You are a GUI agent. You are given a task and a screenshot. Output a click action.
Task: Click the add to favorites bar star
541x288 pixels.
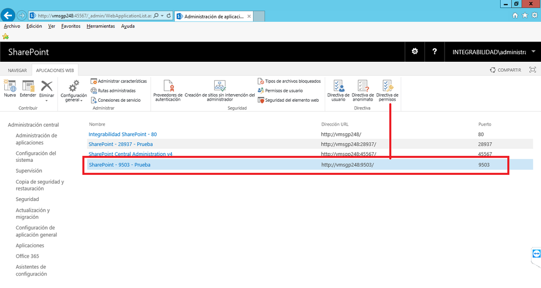tap(5, 36)
